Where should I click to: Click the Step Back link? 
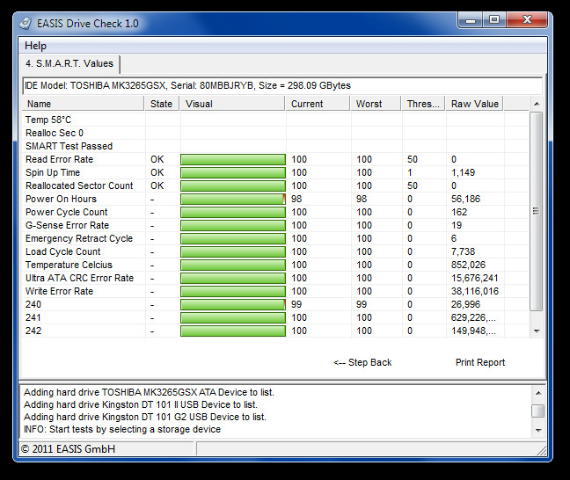point(362,362)
